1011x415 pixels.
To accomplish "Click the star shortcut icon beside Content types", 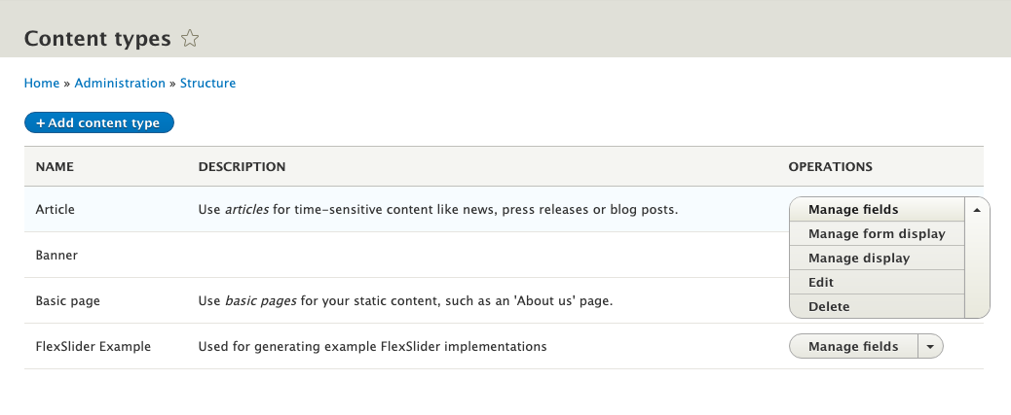I will 190,39.
